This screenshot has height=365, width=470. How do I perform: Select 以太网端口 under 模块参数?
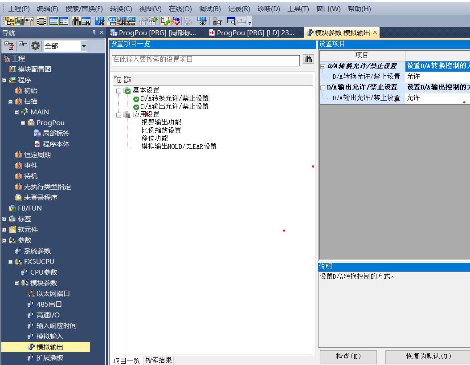[x=53, y=293]
